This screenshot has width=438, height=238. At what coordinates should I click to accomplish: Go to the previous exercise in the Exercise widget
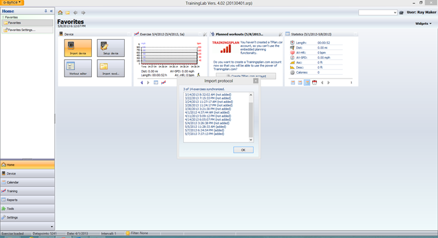point(142,82)
